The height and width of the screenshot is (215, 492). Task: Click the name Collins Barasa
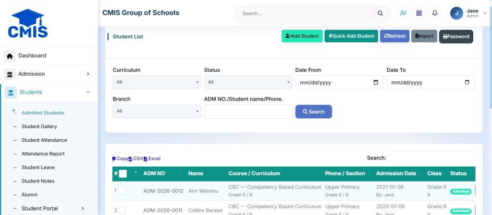click(x=205, y=210)
